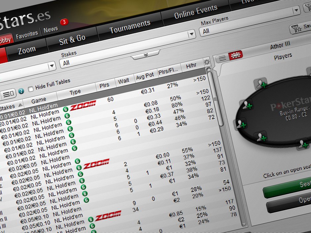Click the ZOOM logo in the €0.05/€0.10 rows

108,215
